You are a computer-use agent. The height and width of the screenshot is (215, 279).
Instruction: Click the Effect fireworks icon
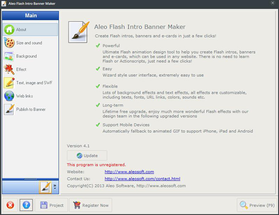tap(9, 69)
